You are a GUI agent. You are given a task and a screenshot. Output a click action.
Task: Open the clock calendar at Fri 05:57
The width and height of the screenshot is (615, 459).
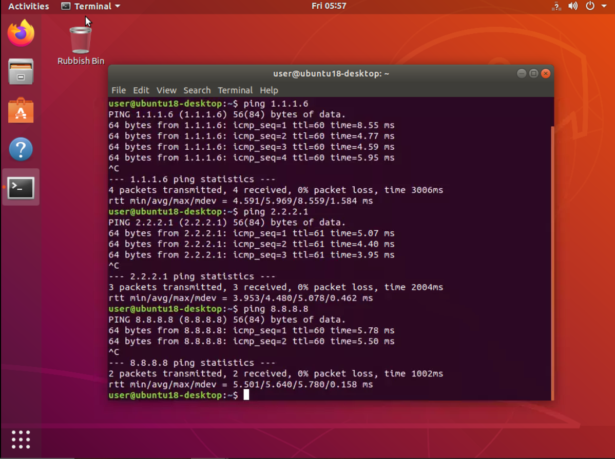(x=329, y=6)
